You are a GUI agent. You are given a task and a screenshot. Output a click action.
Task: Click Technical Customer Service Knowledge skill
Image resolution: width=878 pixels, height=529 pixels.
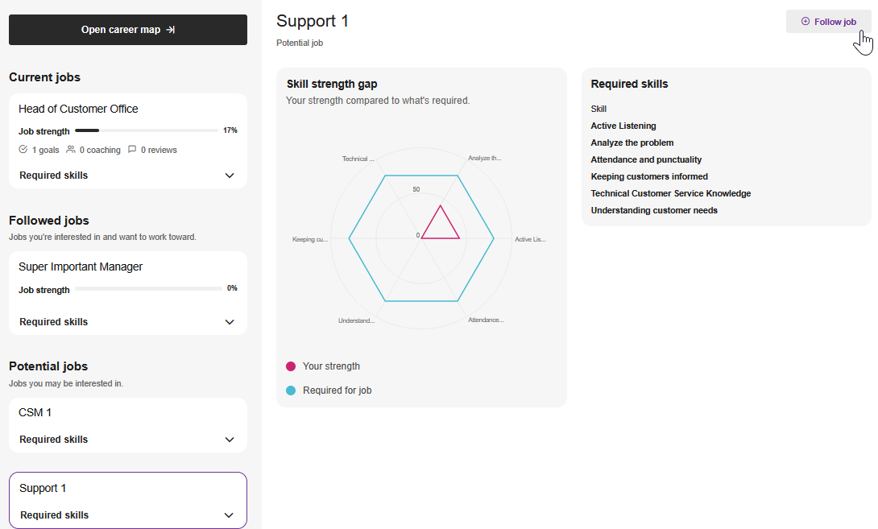671,193
